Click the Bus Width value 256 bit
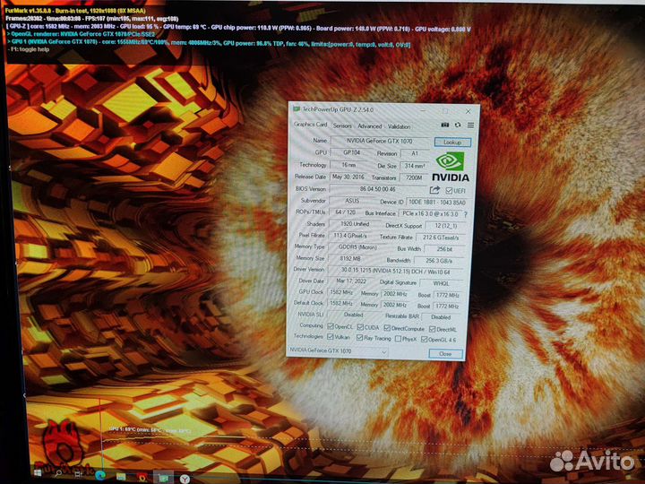 (444, 249)
